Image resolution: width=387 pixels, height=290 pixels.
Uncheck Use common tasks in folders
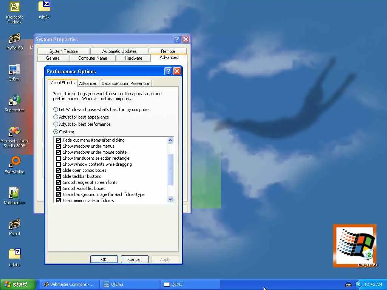click(x=58, y=200)
